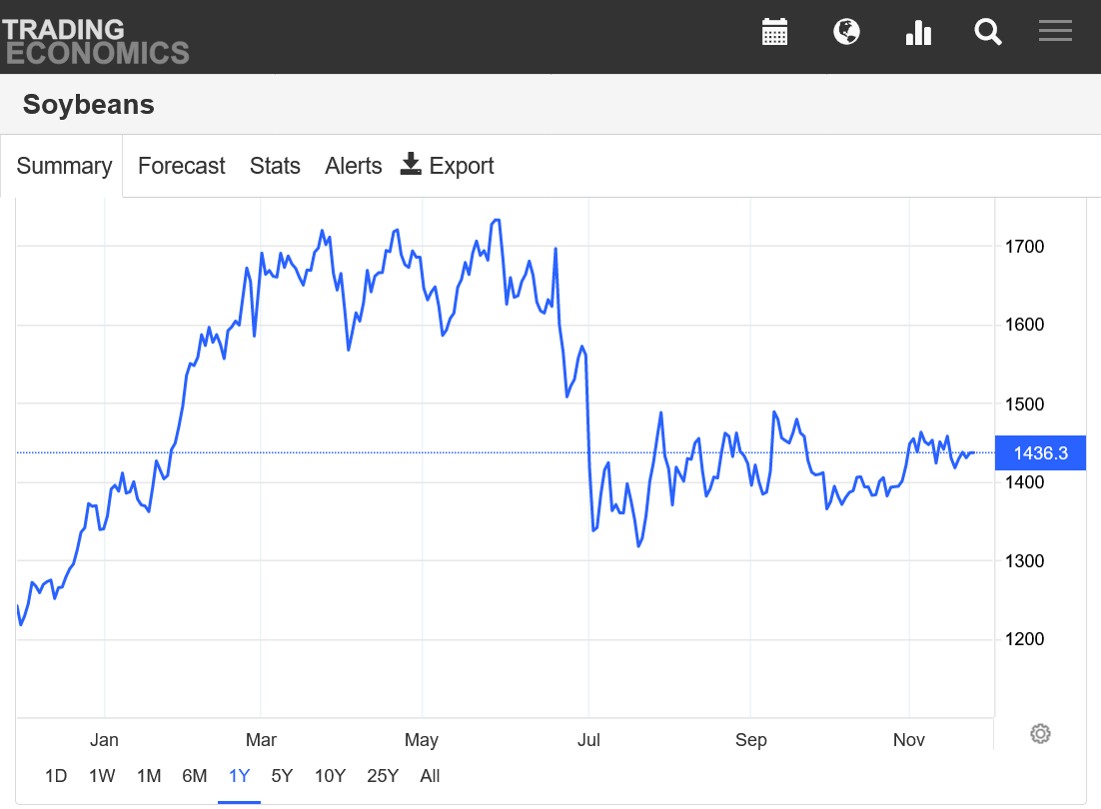Open the bar chart indicators icon
This screenshot has width=1101, height=809.
(x=917, y=32)
